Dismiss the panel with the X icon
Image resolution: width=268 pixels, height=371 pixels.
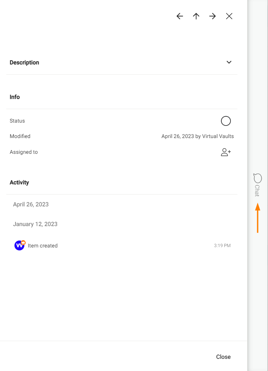point(229,16)
